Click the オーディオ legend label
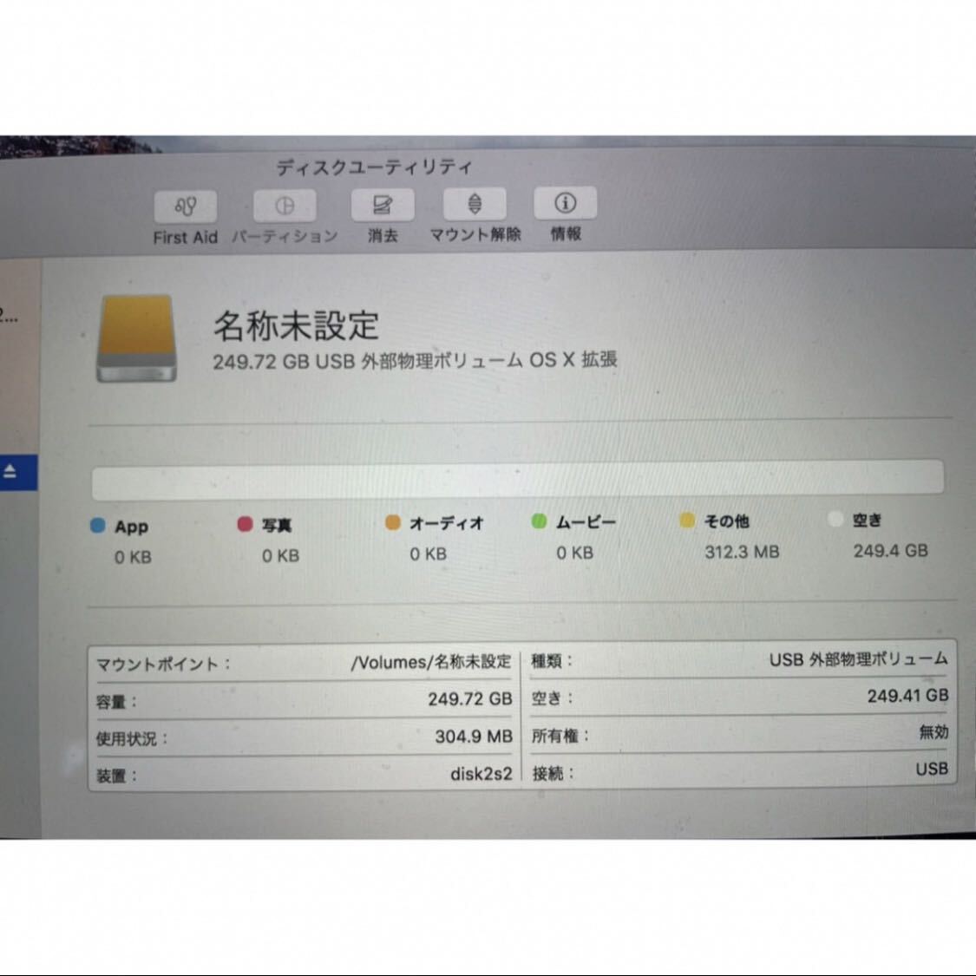This screenshot has width=976, height=976. [x=448, y=522]
